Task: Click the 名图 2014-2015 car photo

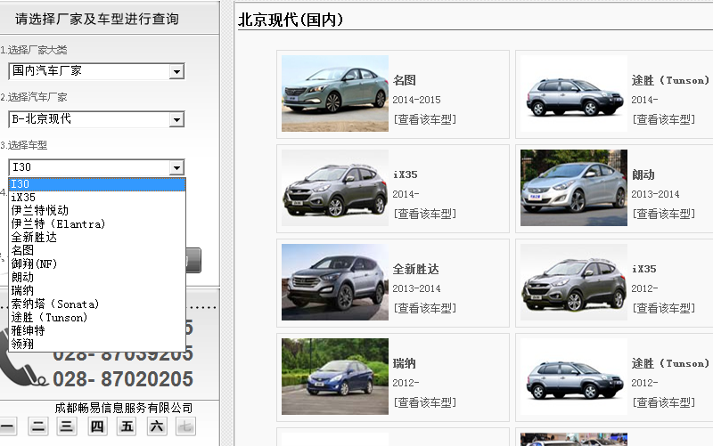Action: (x=335, y=93)
